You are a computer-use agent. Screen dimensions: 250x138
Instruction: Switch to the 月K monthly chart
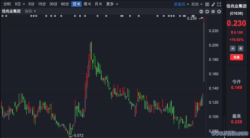98,4
